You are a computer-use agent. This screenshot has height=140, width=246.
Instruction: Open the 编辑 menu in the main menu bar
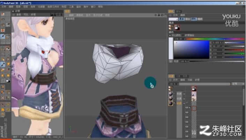11,7
